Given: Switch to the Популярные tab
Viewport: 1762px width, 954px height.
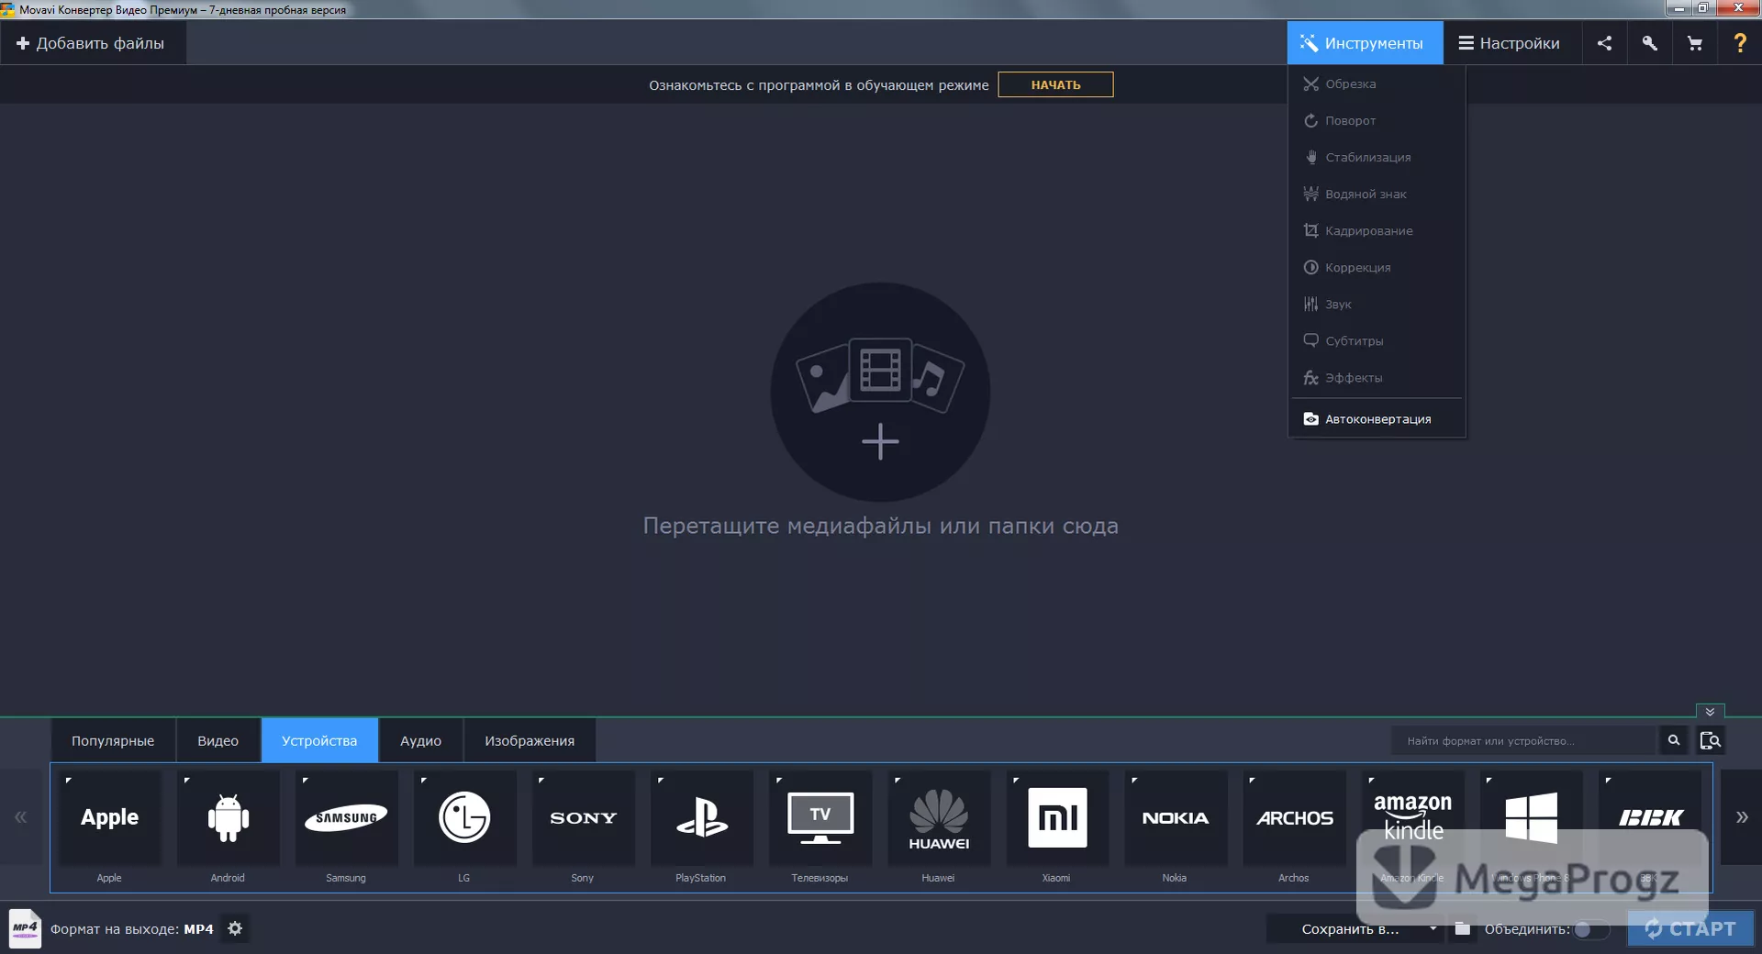Looking at the screenshot, I should pyautogui.click(x=113, y=740).
